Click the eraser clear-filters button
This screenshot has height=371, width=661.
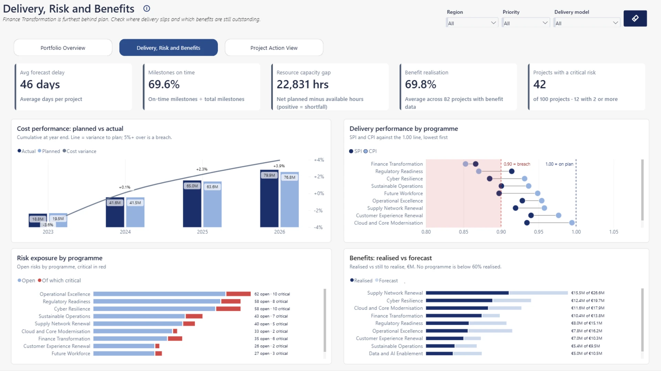[x=635, y=19]
